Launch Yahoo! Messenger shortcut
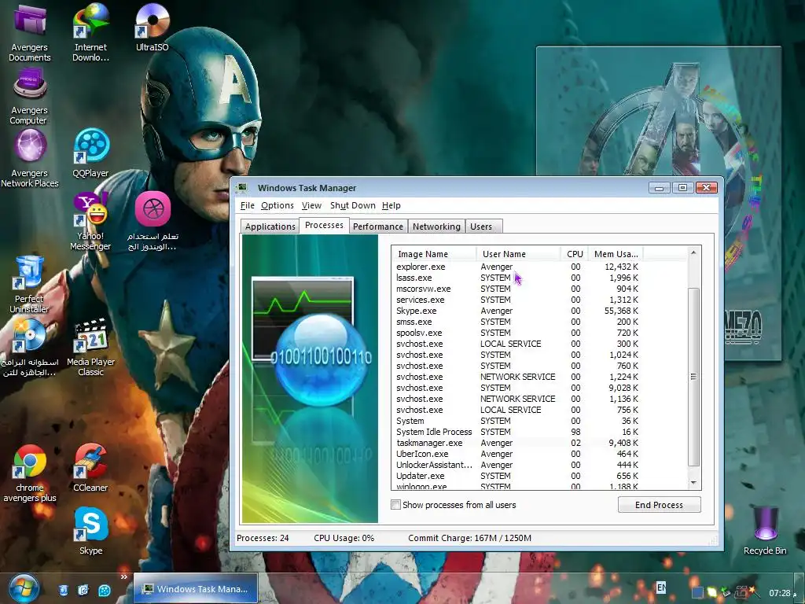The image size is (805, 604). [90, 221]
